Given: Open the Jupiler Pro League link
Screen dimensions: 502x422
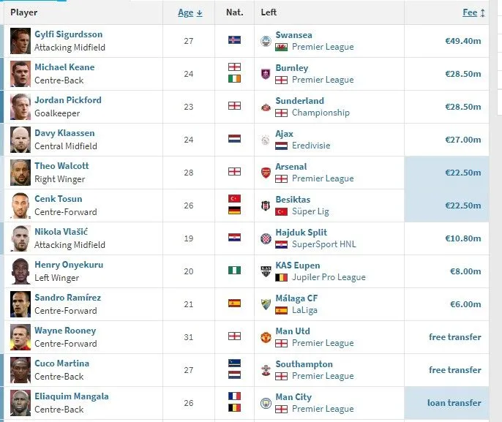Looking at the screenshot, I should click(328, 277).
